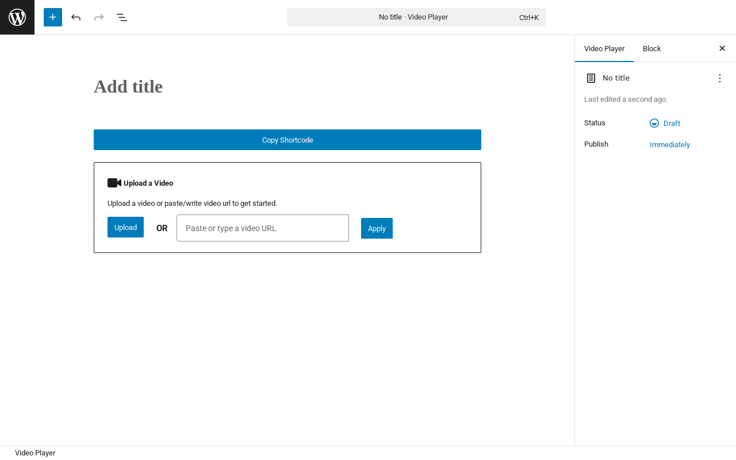Click the Status label
Image resolution: width=736 pixels, height=460 pixels.
[595, 123]
